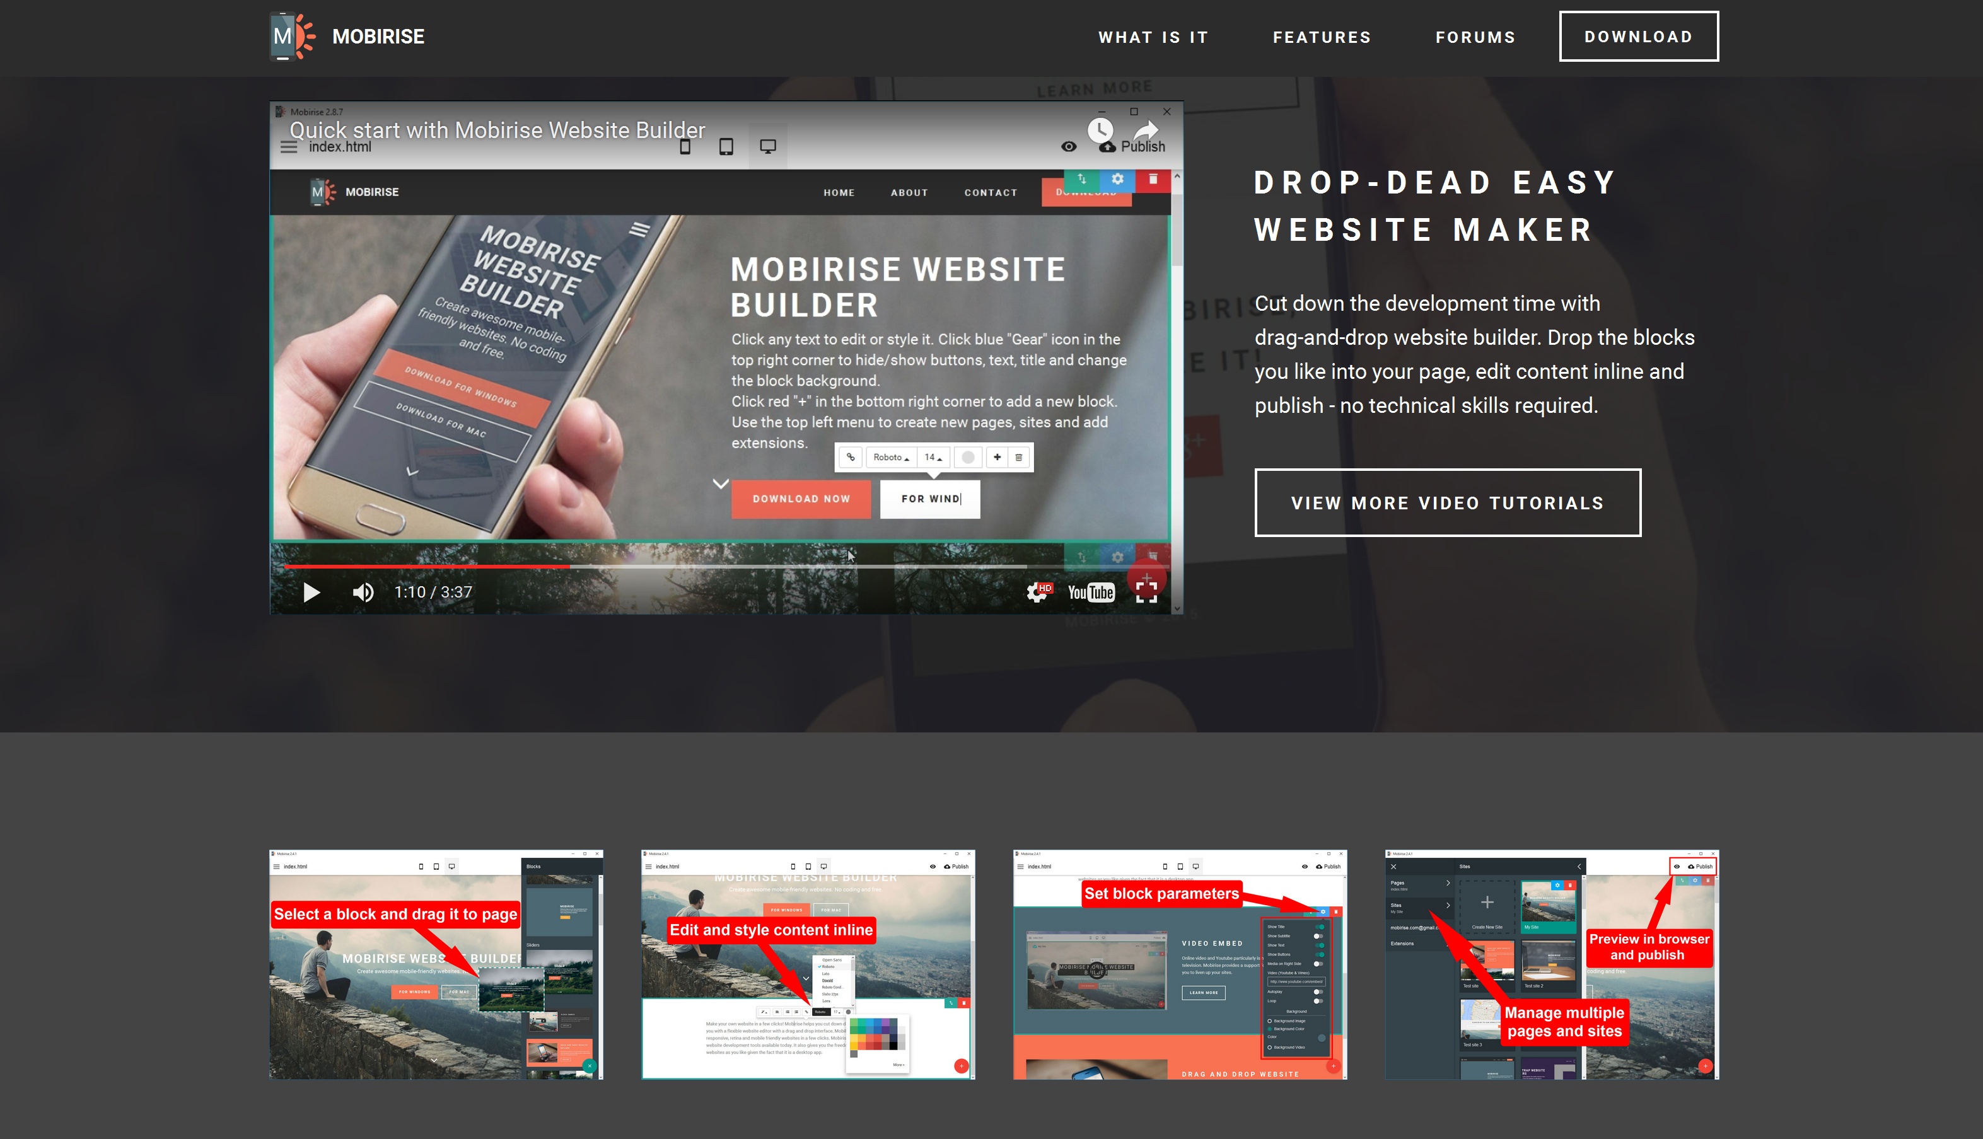The height and width of the screenshot is (1139, 1983).
Task: Click the WHAT IS IT menu item
Action: coord(1154,37)
